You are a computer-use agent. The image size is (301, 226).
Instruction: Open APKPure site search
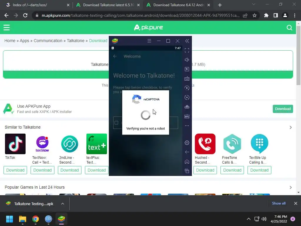click(x=289, y=28)
